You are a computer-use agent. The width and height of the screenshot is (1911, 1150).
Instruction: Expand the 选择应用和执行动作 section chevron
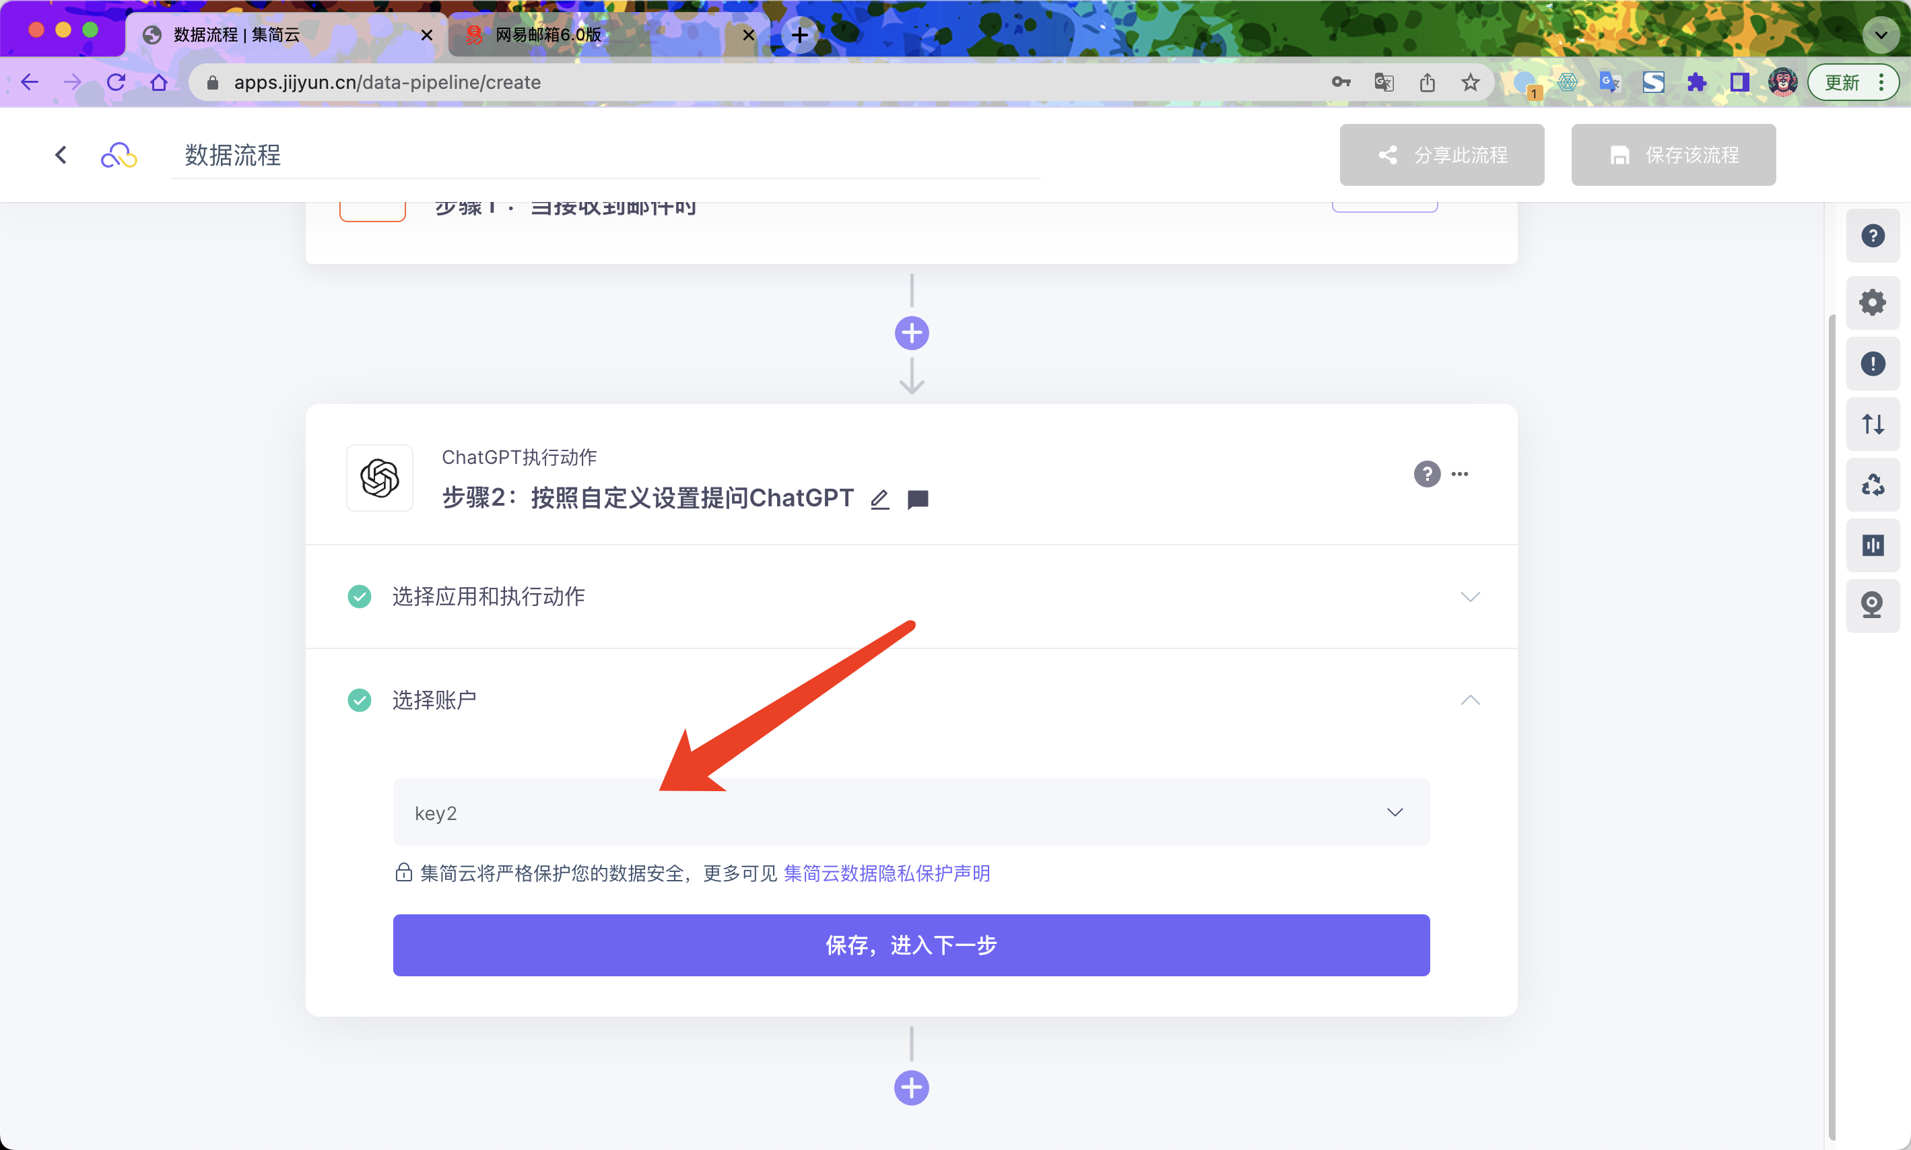pos(1470,596)
